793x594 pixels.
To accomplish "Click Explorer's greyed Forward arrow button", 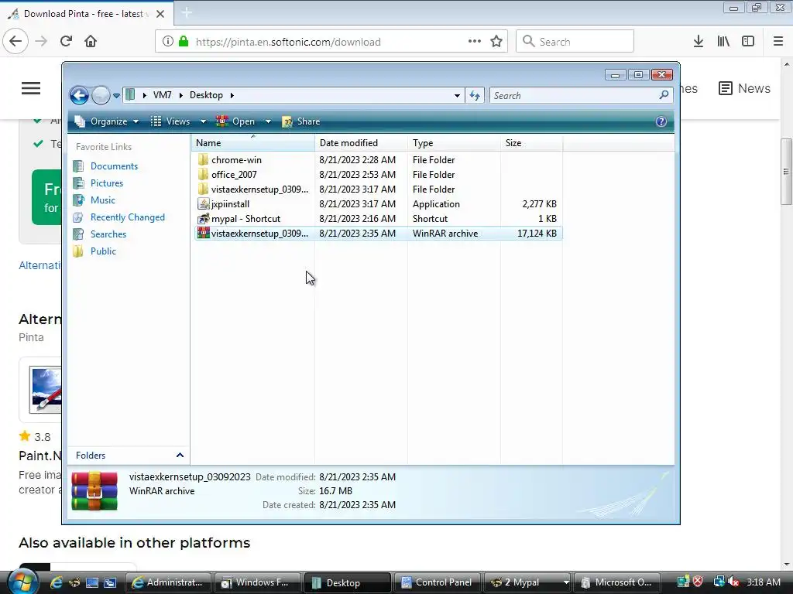I will [101, 95].
